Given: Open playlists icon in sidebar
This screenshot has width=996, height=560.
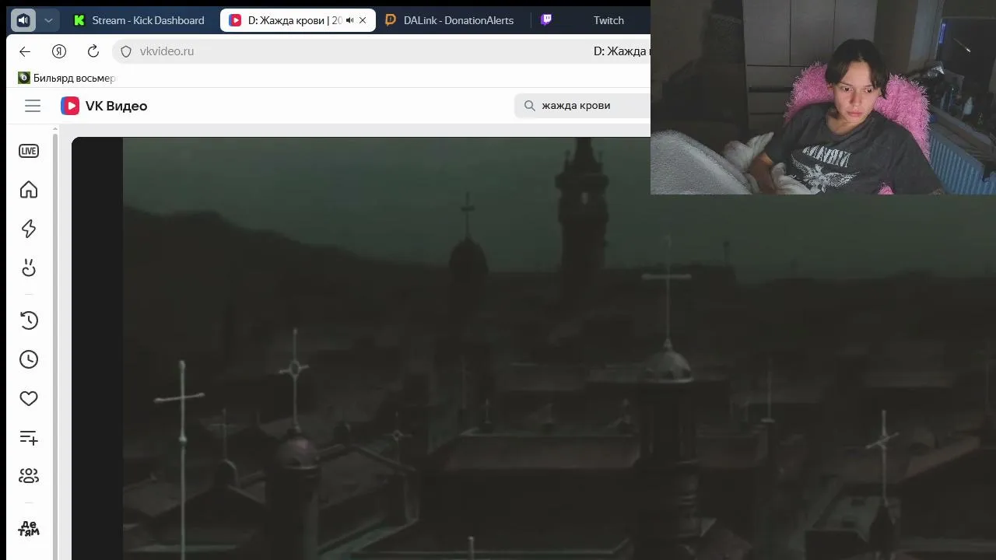Looking at the screenshot, I should click(29, 437).
